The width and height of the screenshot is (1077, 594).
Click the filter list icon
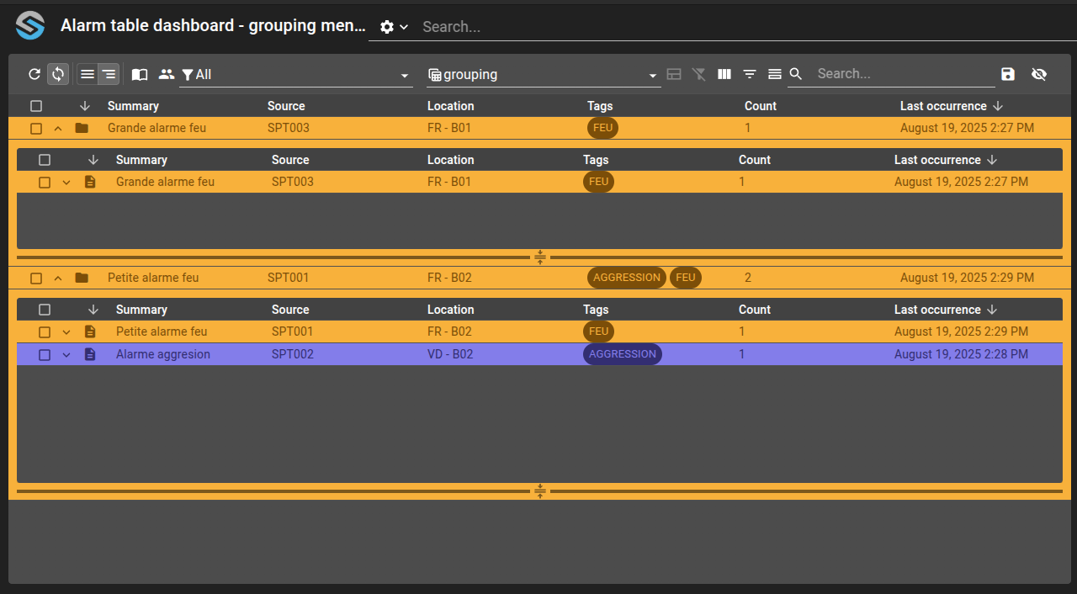click(750, 74)
